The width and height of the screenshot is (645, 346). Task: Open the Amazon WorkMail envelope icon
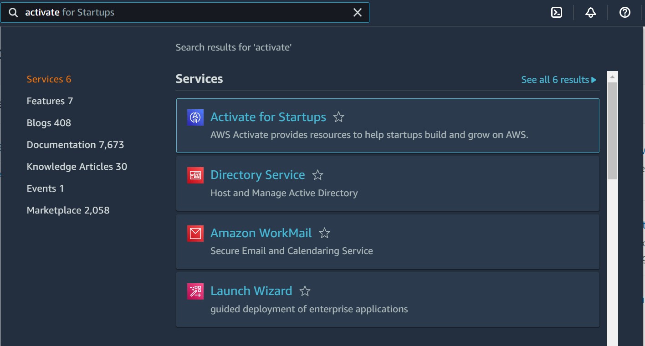coord(195,233)
